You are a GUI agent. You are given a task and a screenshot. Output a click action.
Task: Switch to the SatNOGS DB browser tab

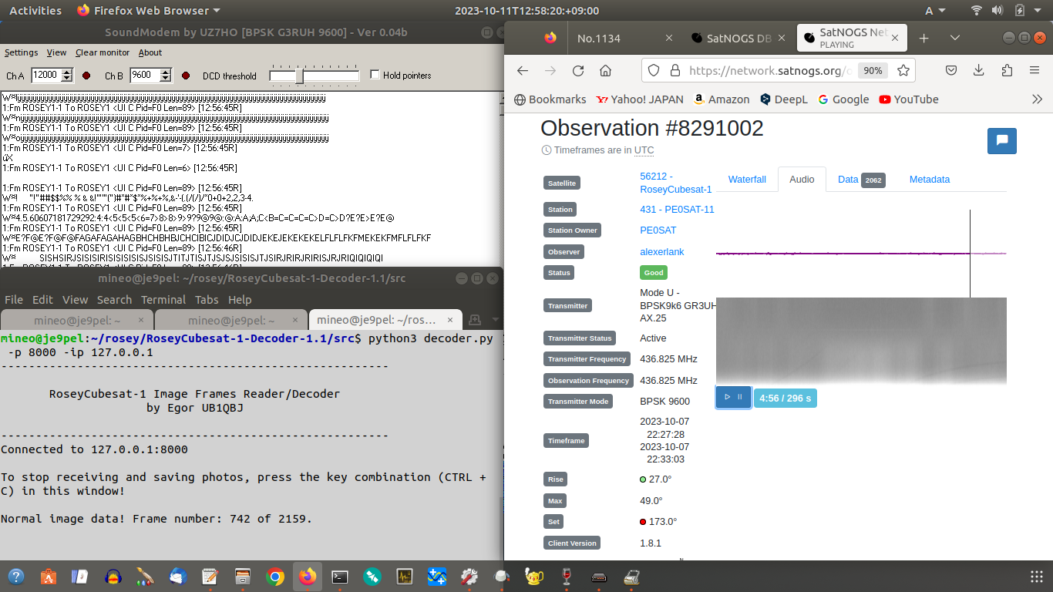coord(738,38)
